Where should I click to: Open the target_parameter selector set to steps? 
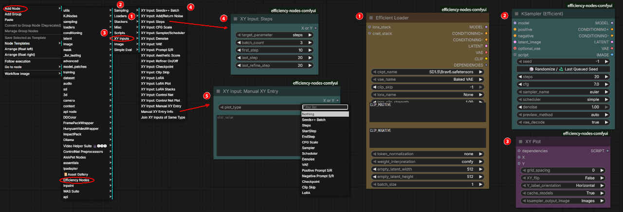(x=274, y=35)
